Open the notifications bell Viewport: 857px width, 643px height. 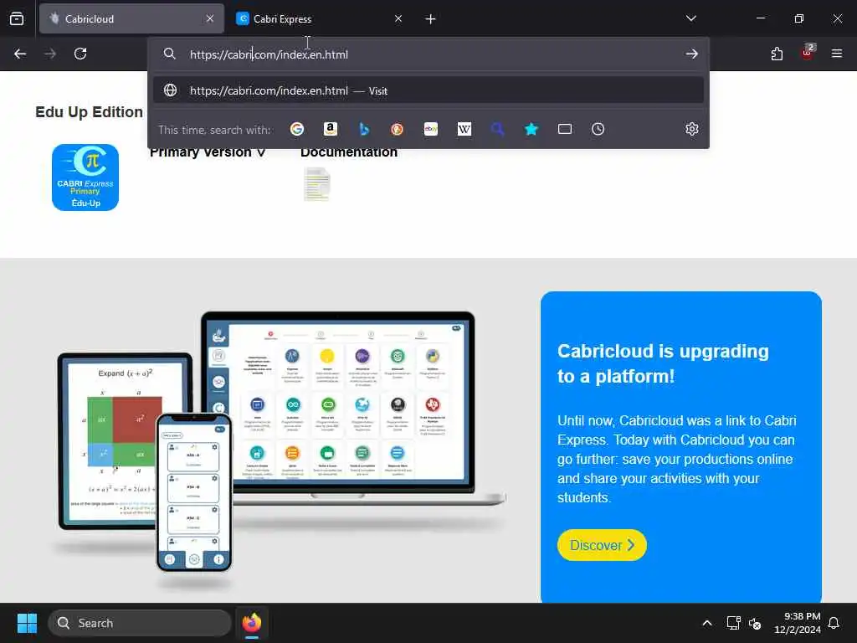[834, 623]
